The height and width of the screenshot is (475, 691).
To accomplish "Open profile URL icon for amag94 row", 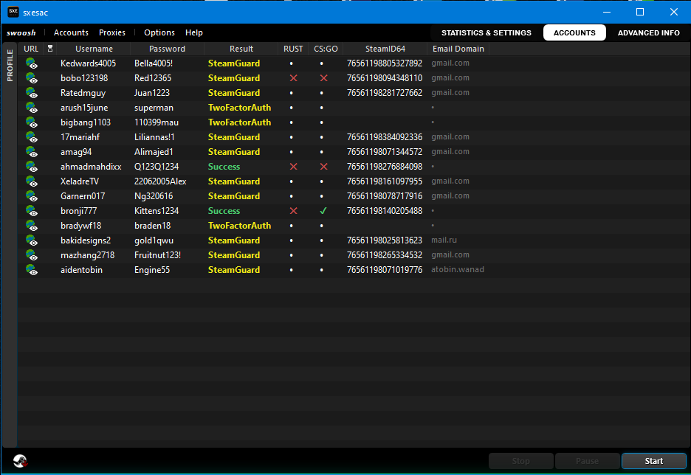I will [x=31, y=152].
